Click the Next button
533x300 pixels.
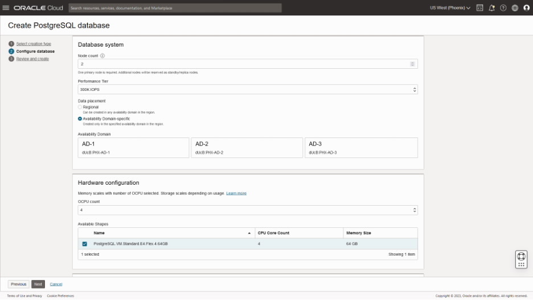38,284
